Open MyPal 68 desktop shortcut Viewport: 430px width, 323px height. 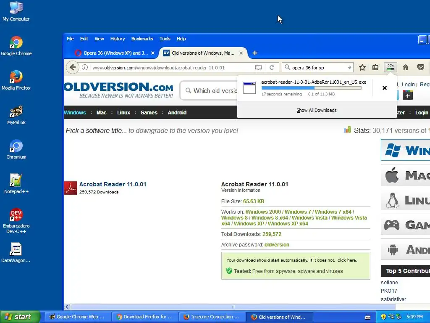click(x=16, y=115)
